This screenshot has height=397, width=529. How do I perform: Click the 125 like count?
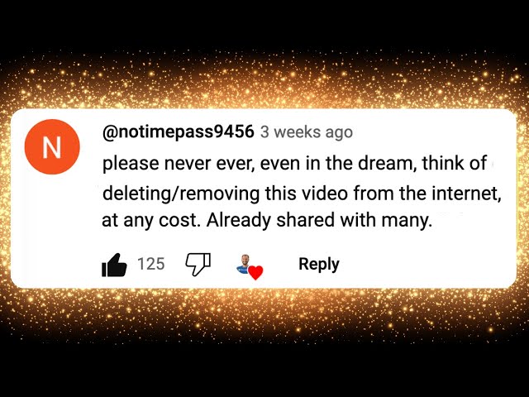click(150, 264)
